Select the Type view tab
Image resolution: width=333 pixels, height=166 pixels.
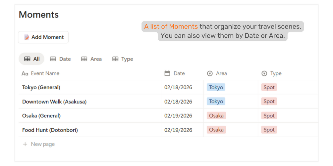(123, 59)
